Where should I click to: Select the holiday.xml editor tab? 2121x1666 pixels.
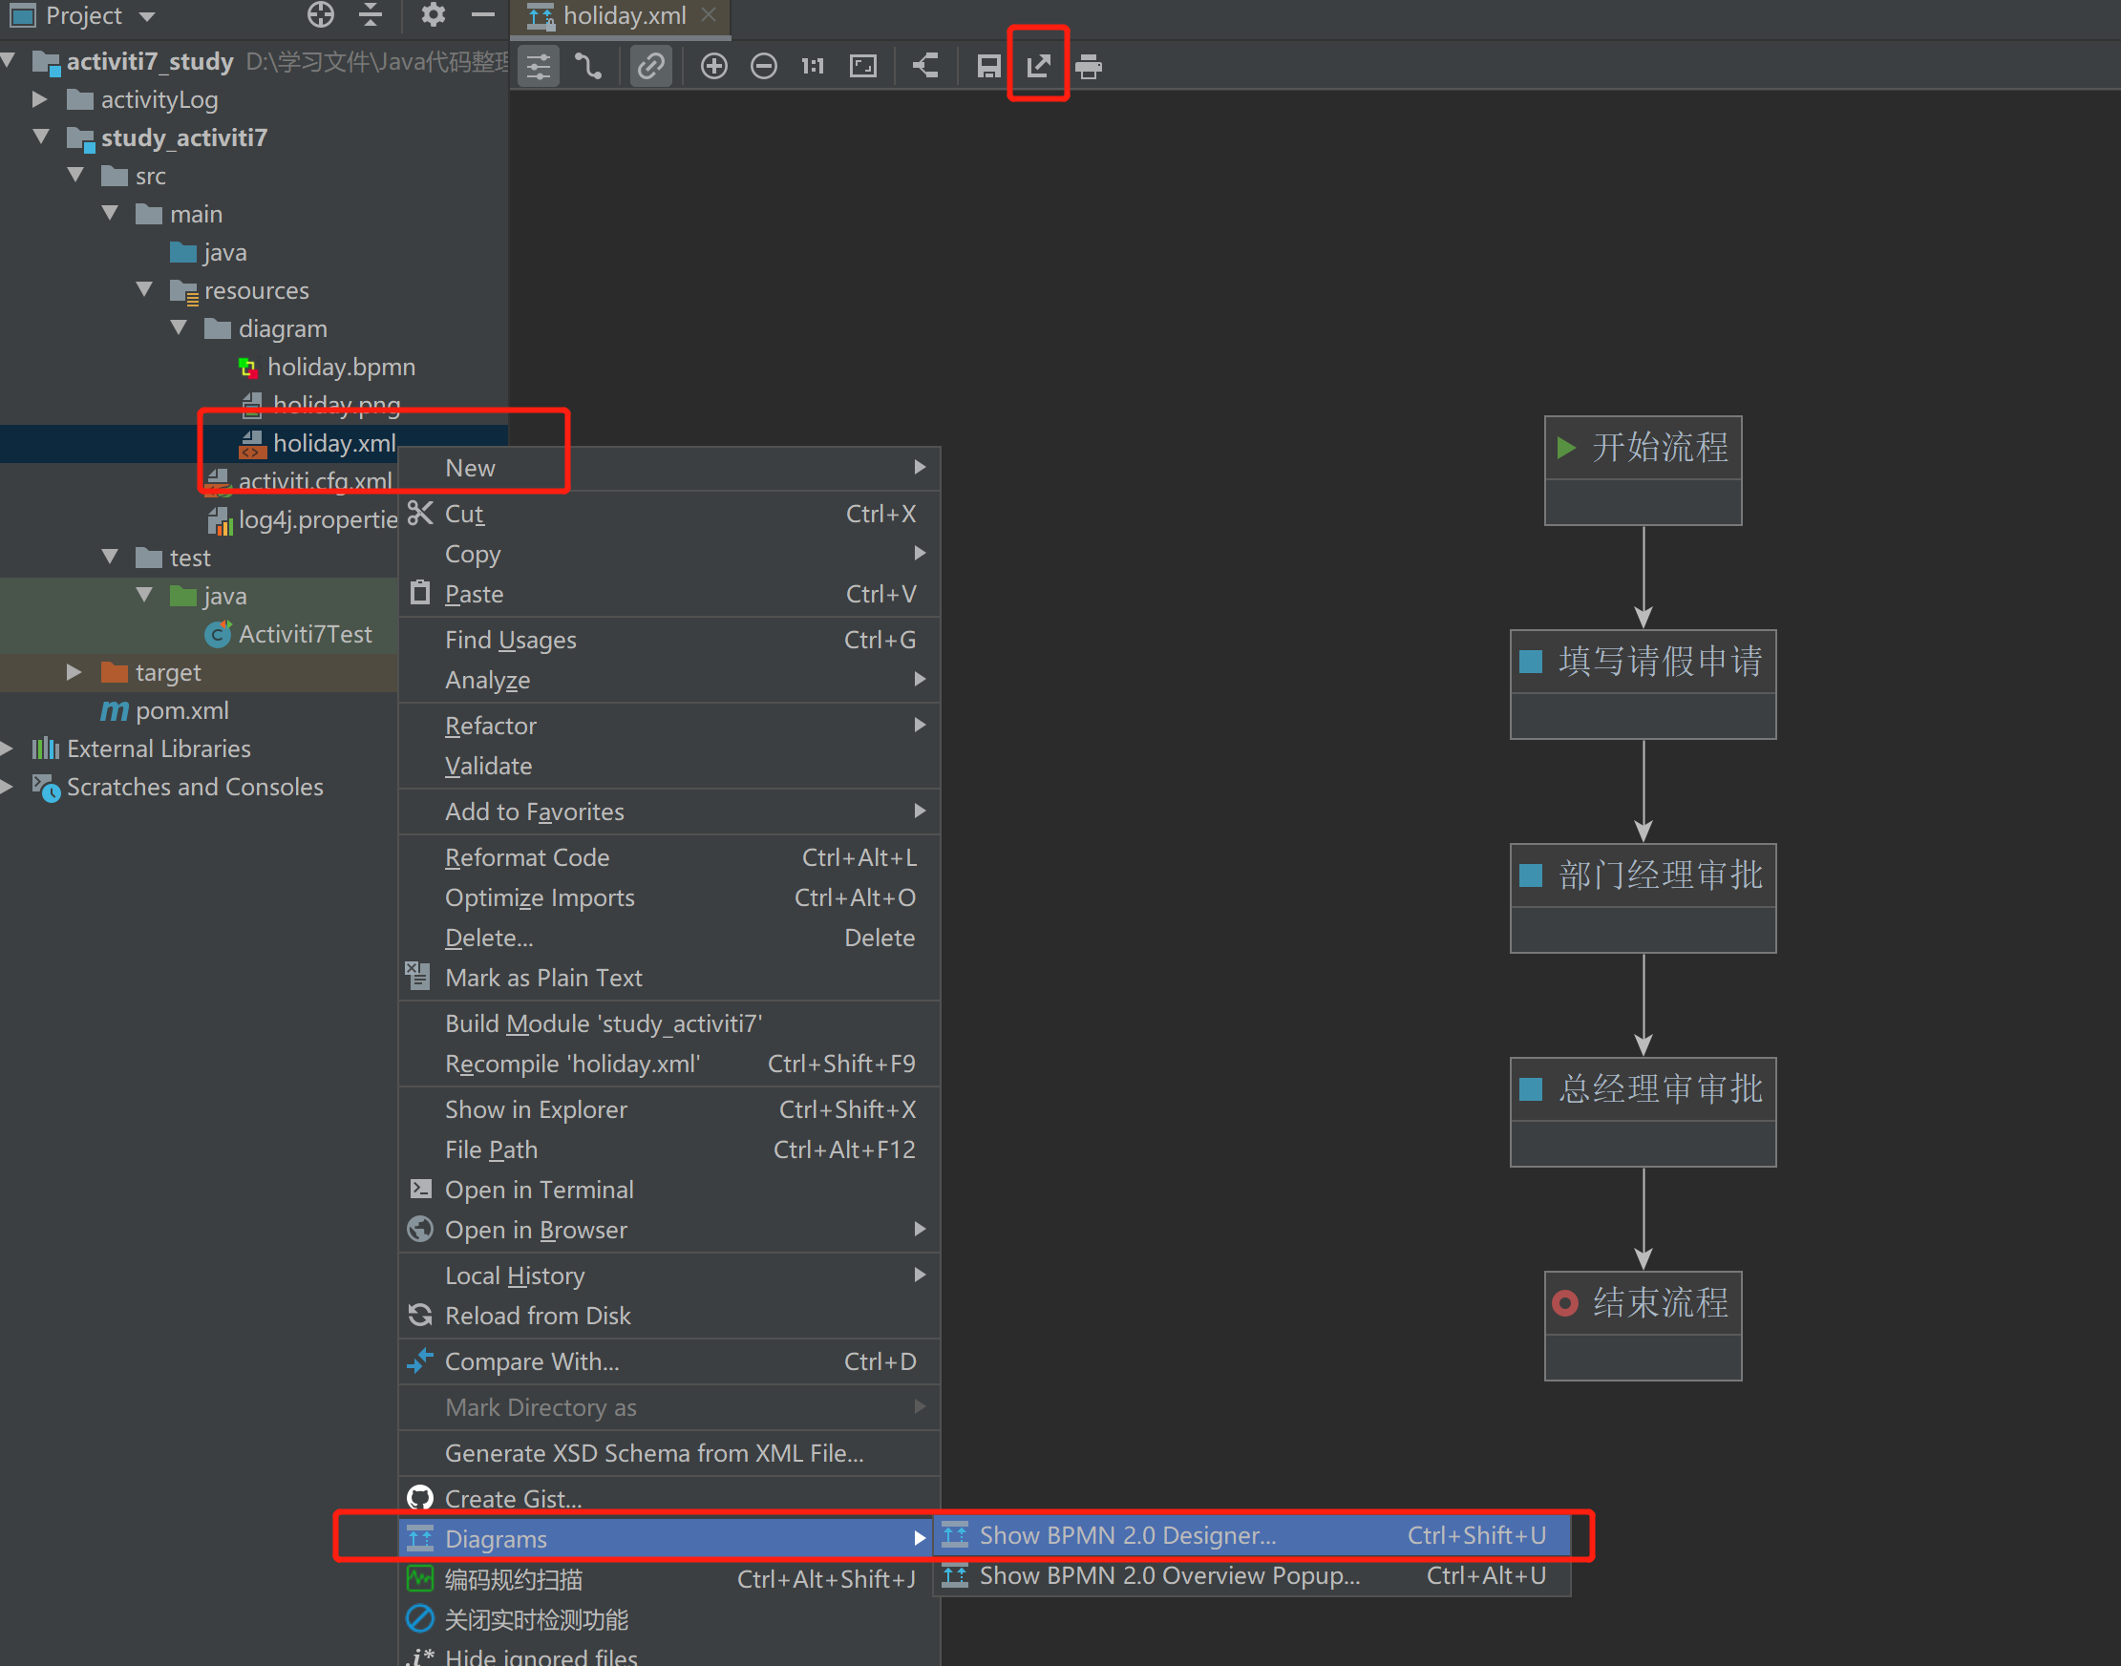(624, 15)
